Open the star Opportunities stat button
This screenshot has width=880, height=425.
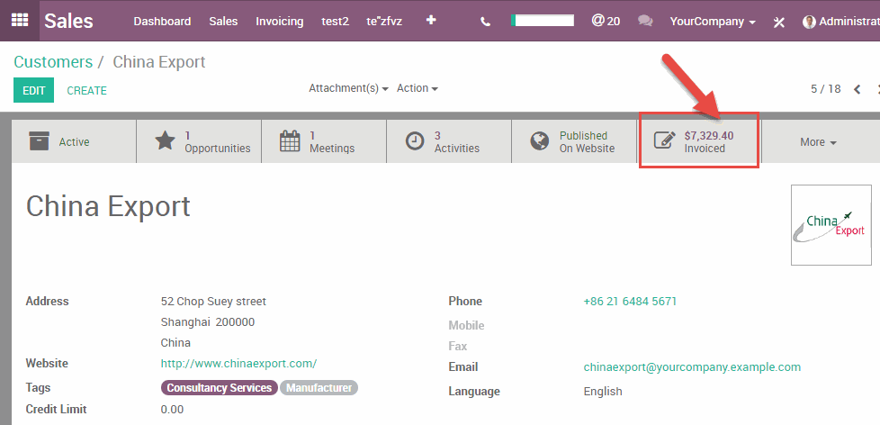coord(199,141)
